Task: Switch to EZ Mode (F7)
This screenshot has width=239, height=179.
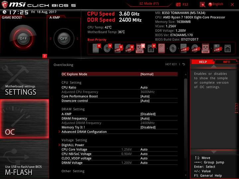Action: click(149, 4)
